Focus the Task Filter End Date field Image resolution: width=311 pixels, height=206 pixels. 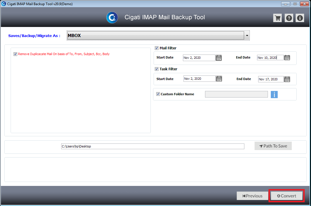click(271, 79)
